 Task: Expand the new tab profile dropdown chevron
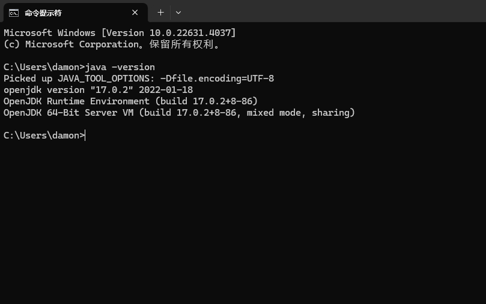pyautogui.click(x=178, y=13)
